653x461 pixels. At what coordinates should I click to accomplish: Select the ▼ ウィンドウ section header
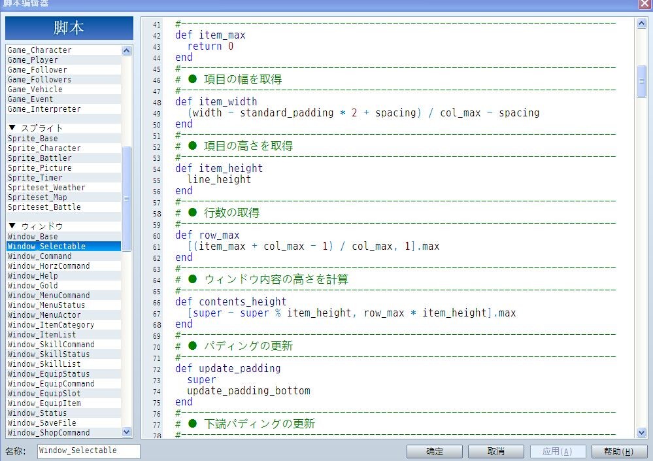pyautogui.click(x=64, y=226)
